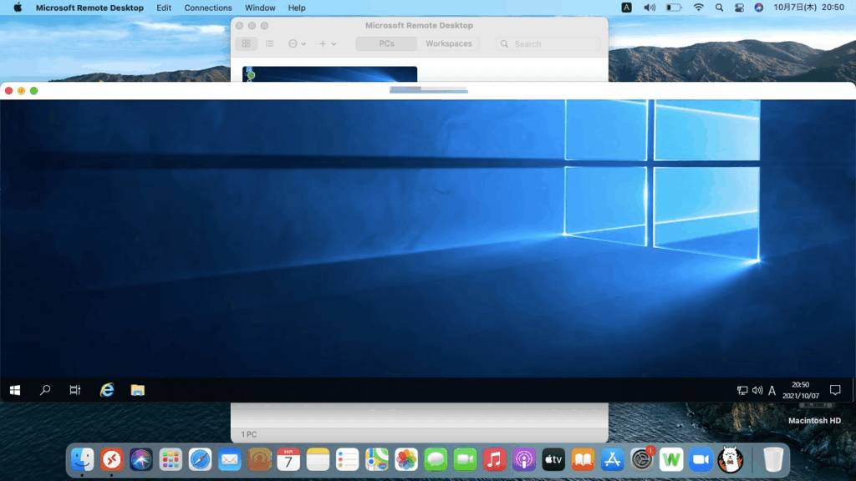This screenshot has width=856, height=481.
Task: Open Launchpad from the Dock
Action: tap(171, 460)
